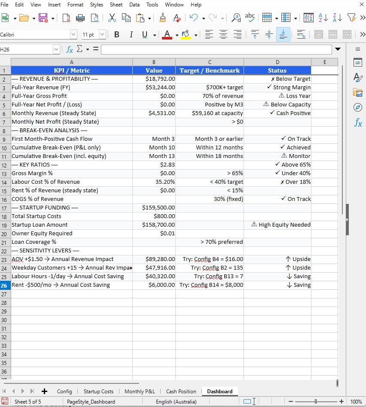Switch to the Monthly P&L sheet tab
The image size is (366, 407).
pos(140,391)
